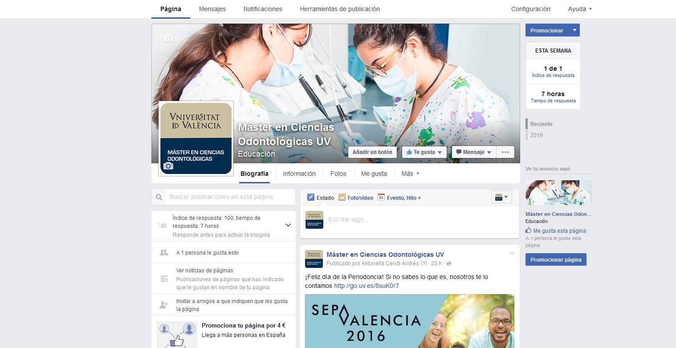Image resolution: width=676 pixels, height=348 pixels.
Task: Click the people icon beside likes count
Action: (x=163, y=252)
